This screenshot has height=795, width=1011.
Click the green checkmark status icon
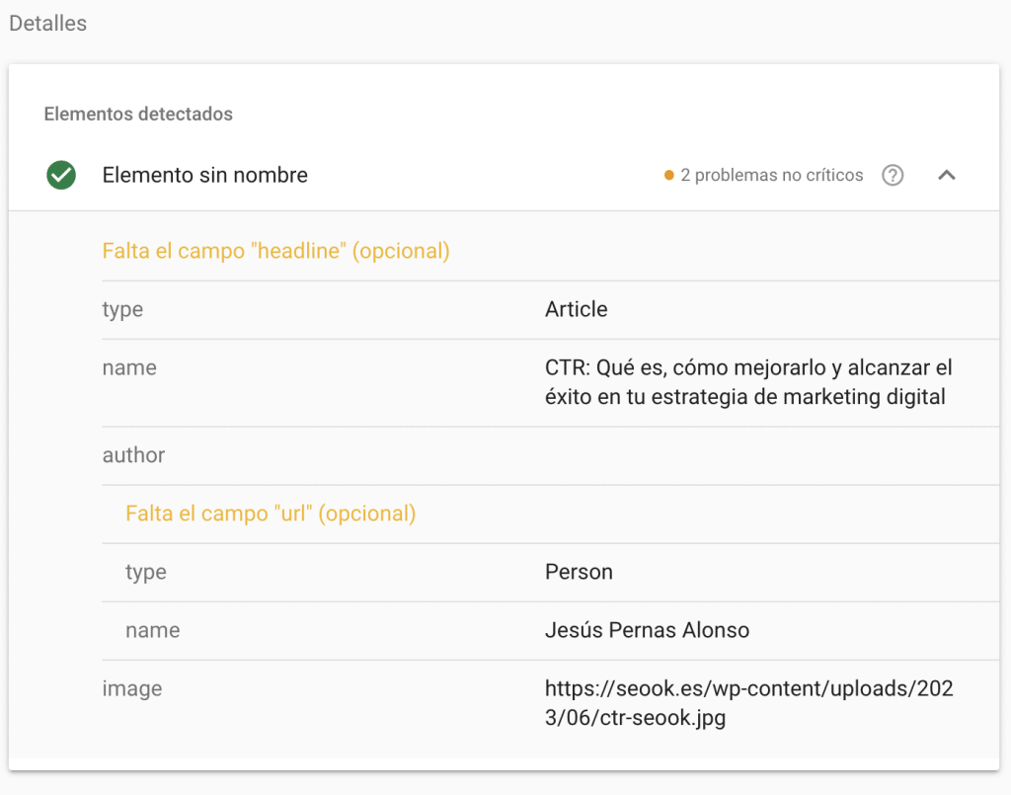[x=61, y=176]
